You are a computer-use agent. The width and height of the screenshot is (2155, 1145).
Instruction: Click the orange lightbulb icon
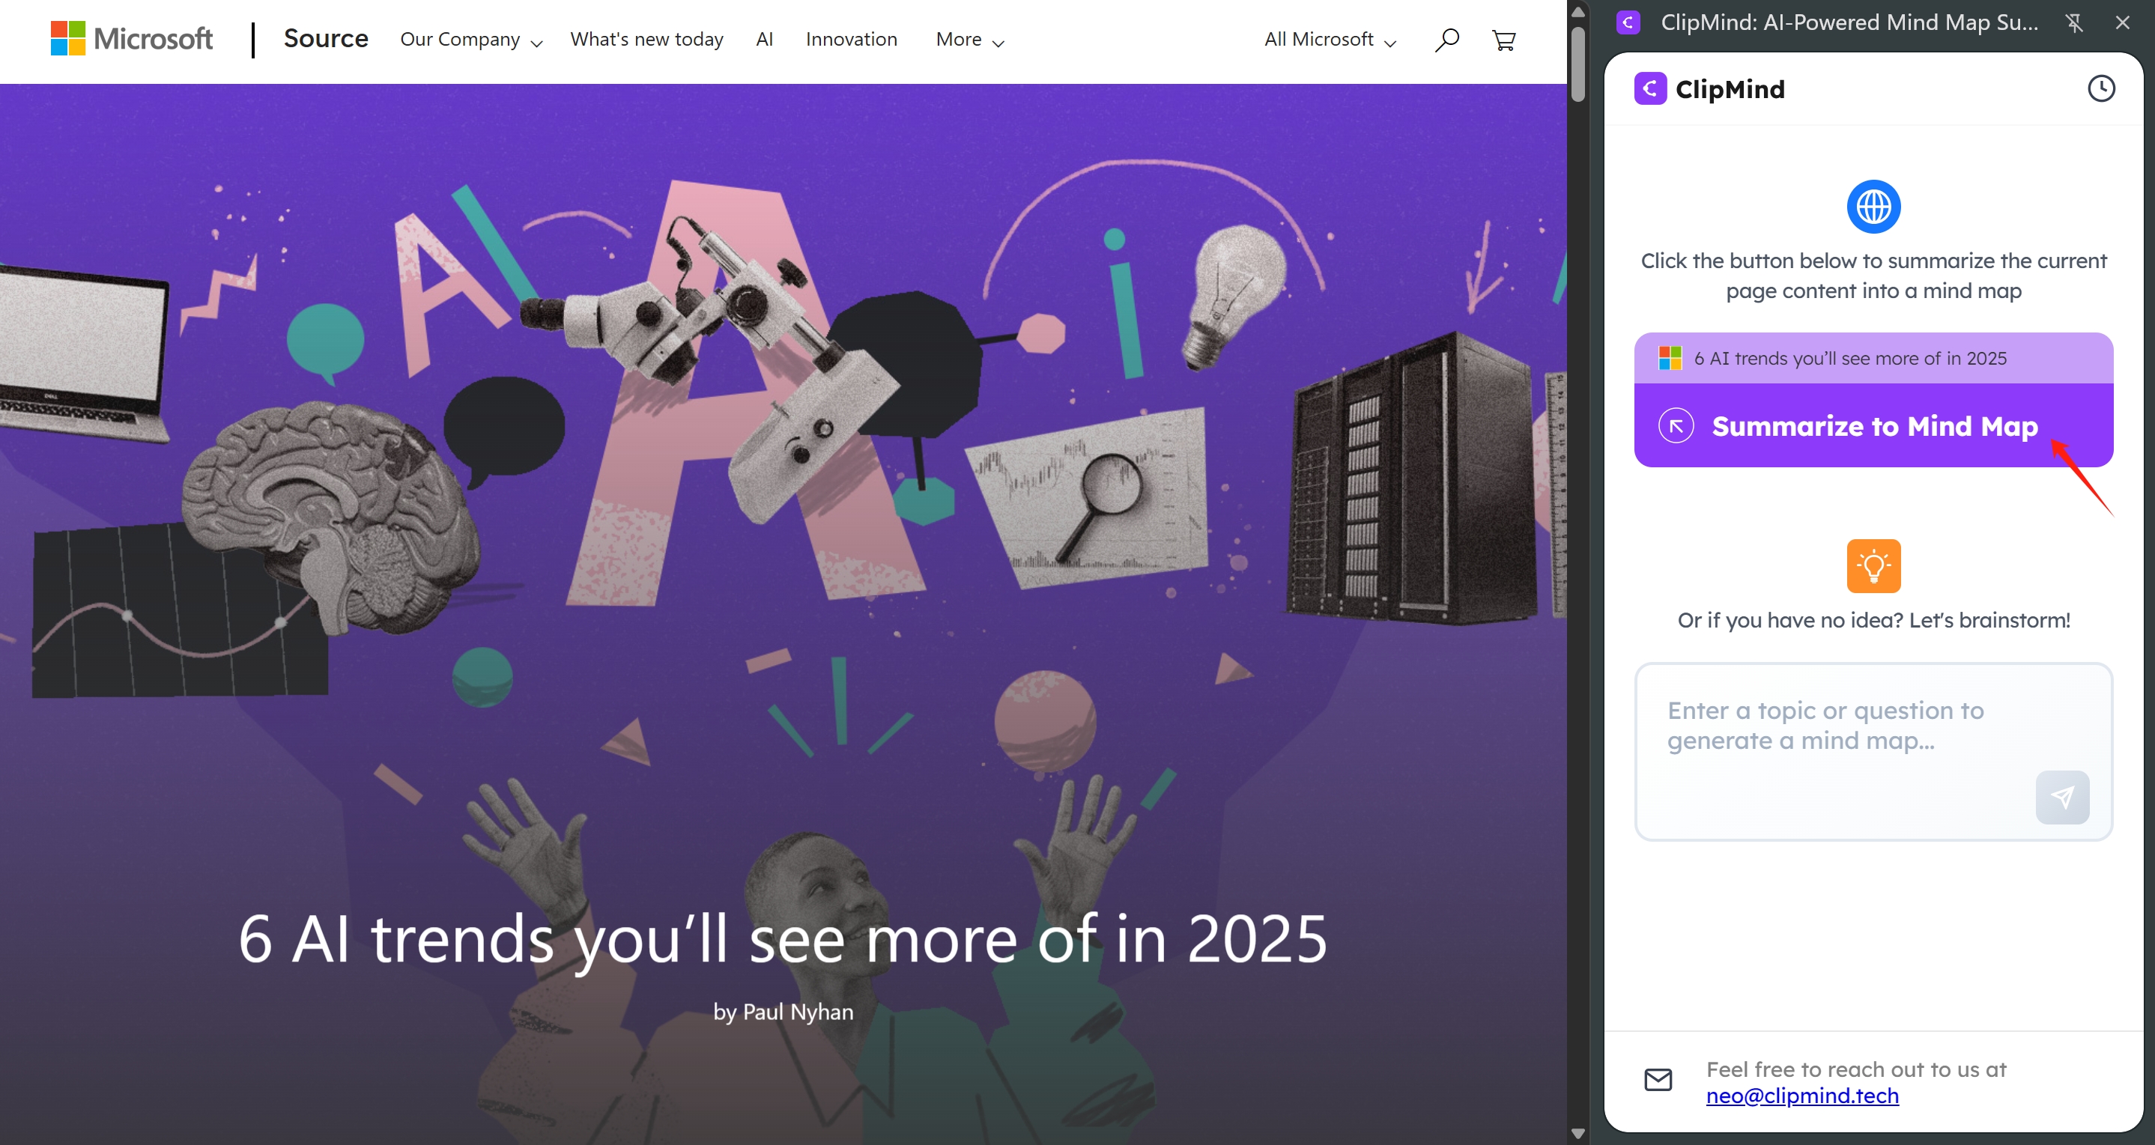(x=1873, y=566)
